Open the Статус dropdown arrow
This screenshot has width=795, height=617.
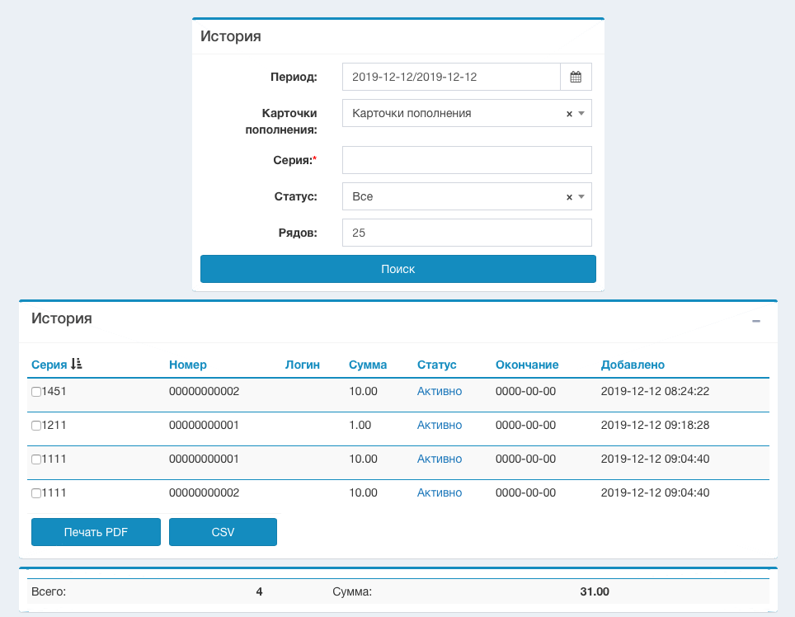click(581, 197)
